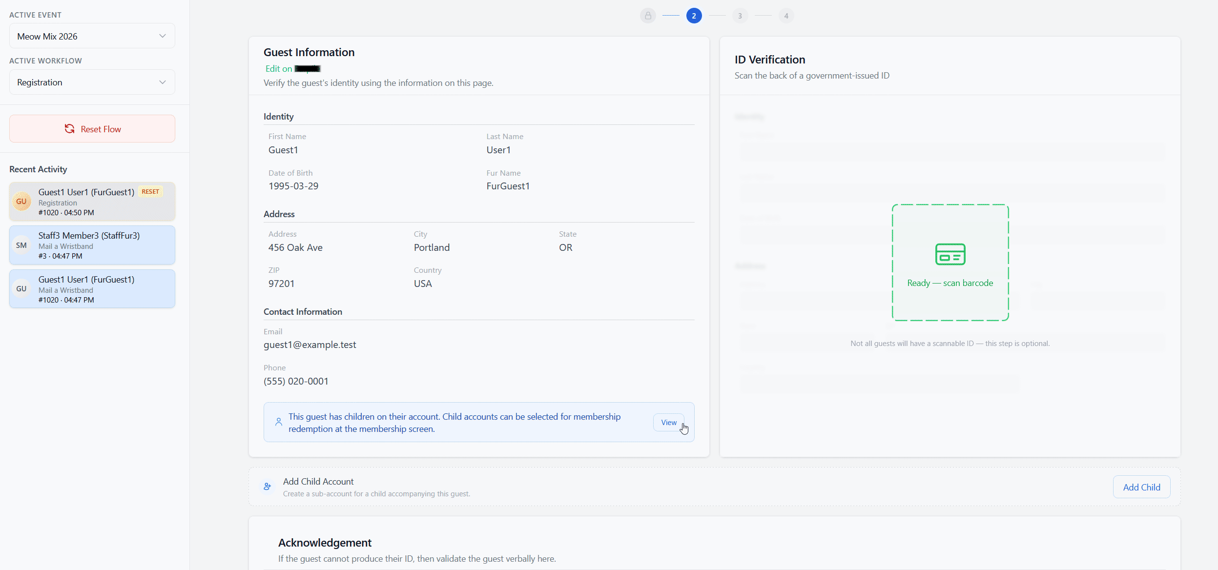This screenshot has width=1218, height=570.
Task: Open the Active Workflow Registration dropdown
Action: coord(92,82)
